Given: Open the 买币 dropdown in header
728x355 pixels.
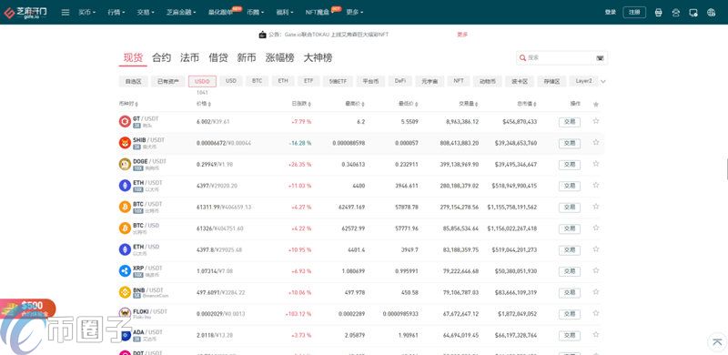Looking at the screenshot, I should [x=86, y=13].
